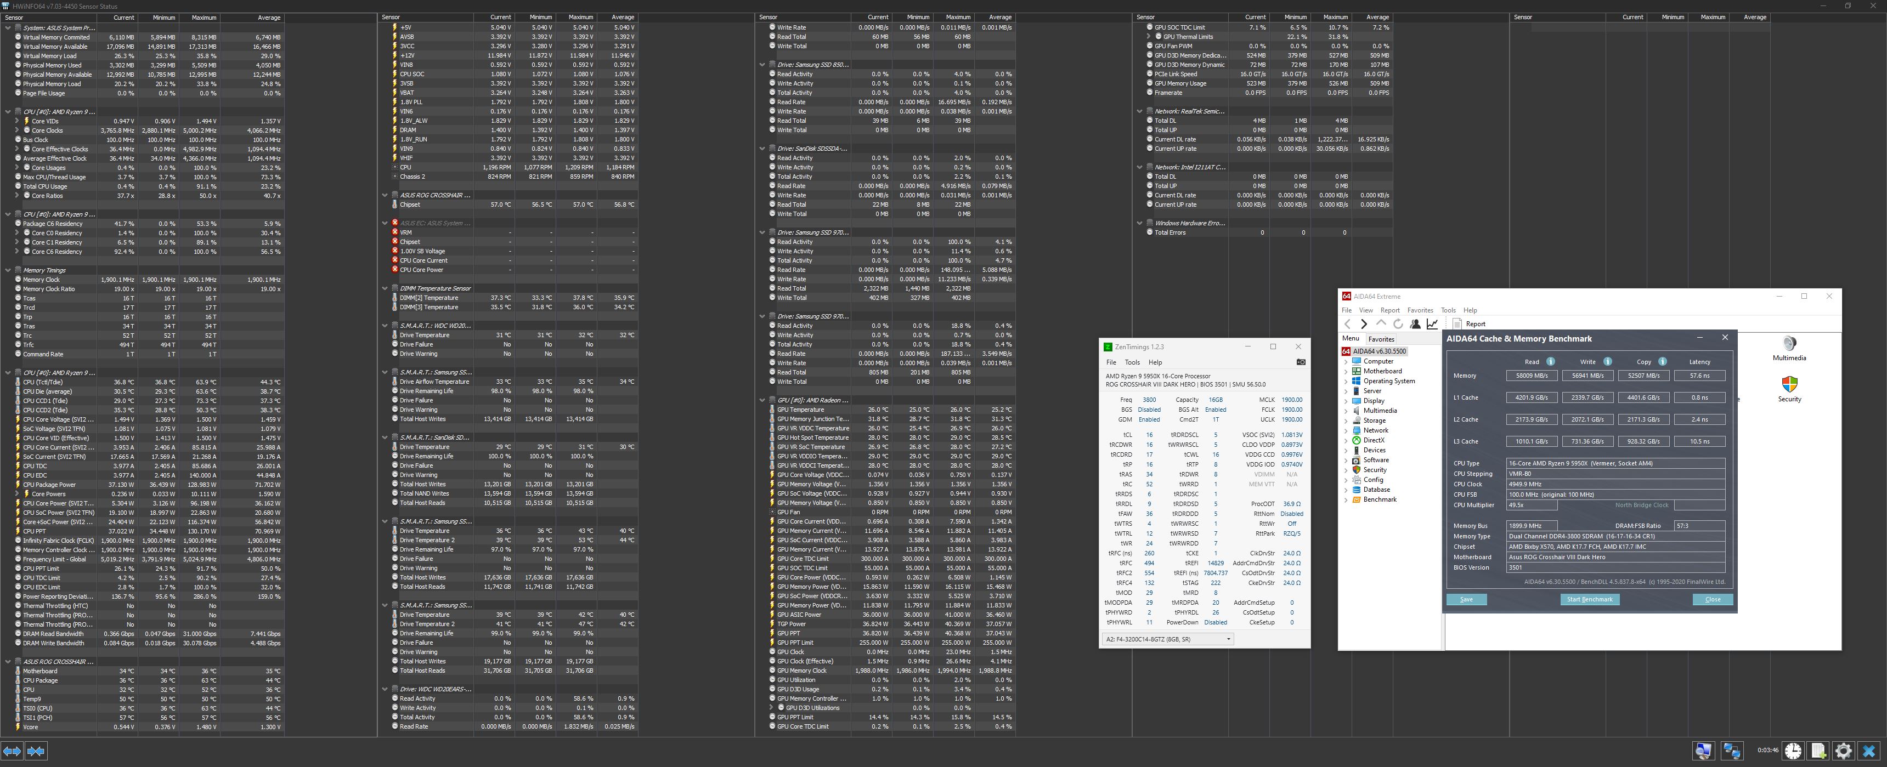Click HWiNFO collapse-left arrows icon

click(x=36, y=751)
